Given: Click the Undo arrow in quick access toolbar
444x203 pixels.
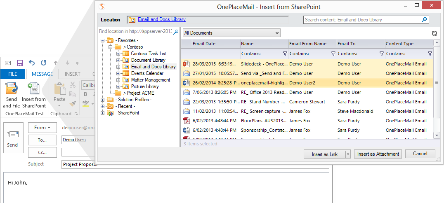Looking at the screenshot, I should 32,63.
